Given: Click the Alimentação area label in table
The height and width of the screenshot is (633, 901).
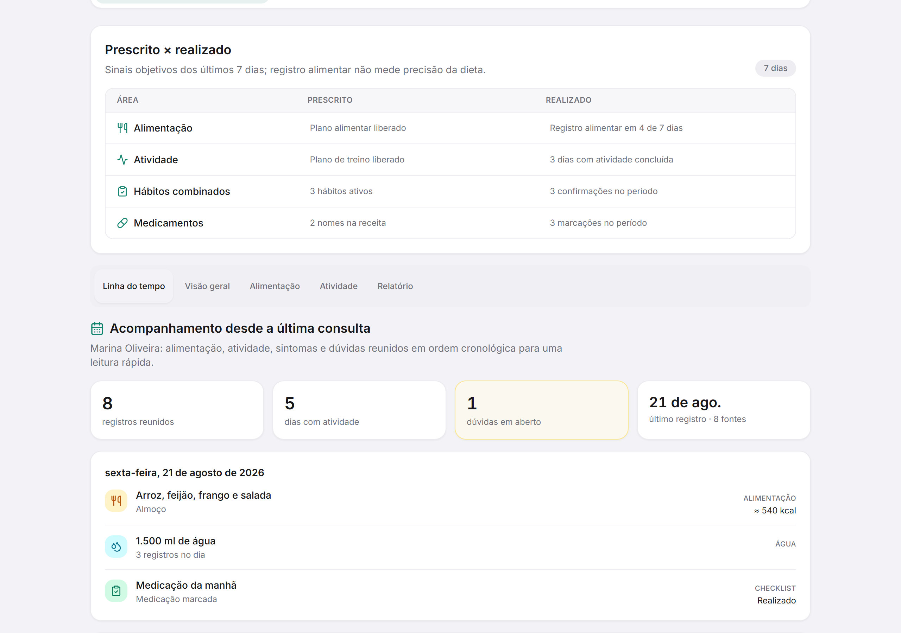Looking at the screenshot, I should tap(163, 128).
